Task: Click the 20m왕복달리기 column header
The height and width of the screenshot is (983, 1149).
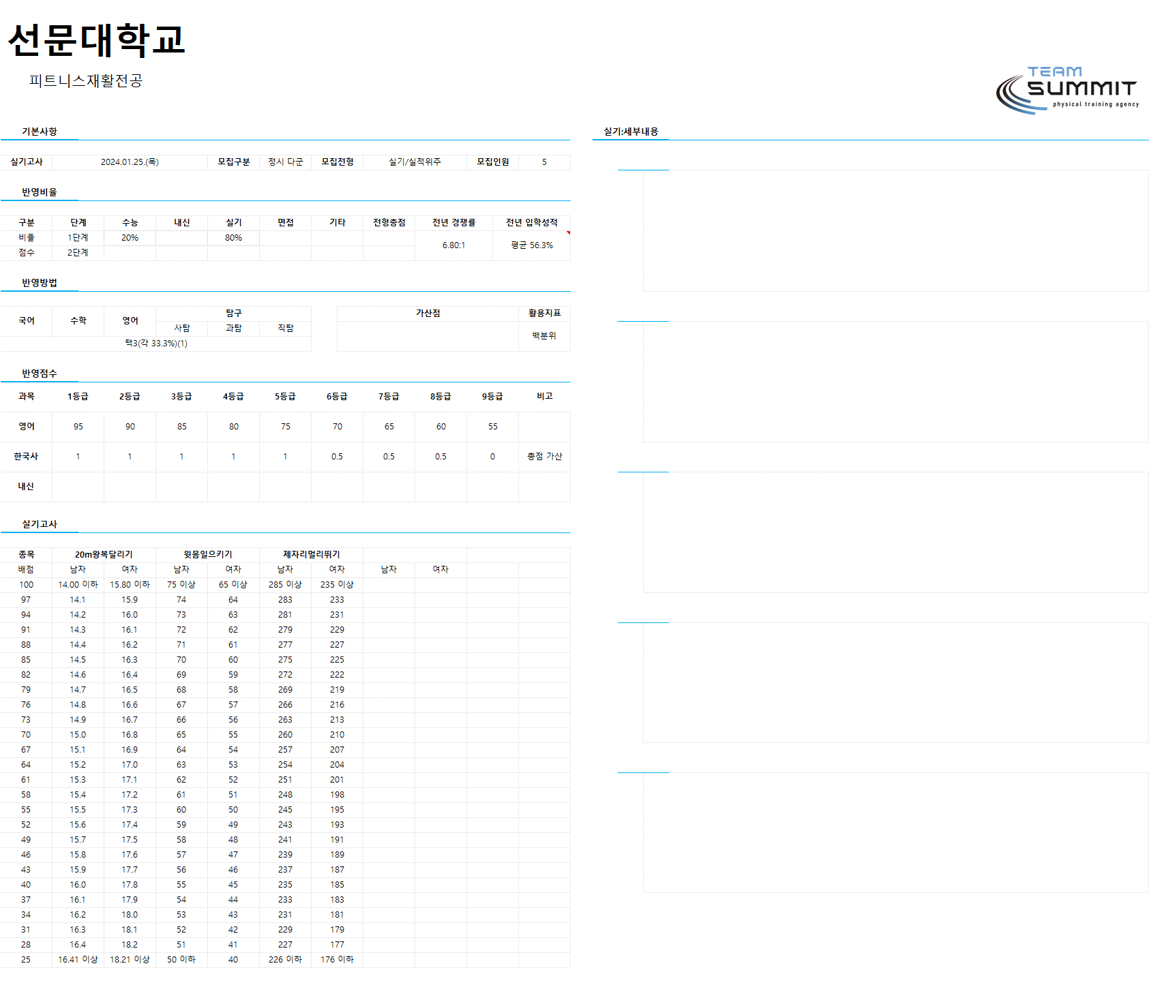Action: point(104,555)
